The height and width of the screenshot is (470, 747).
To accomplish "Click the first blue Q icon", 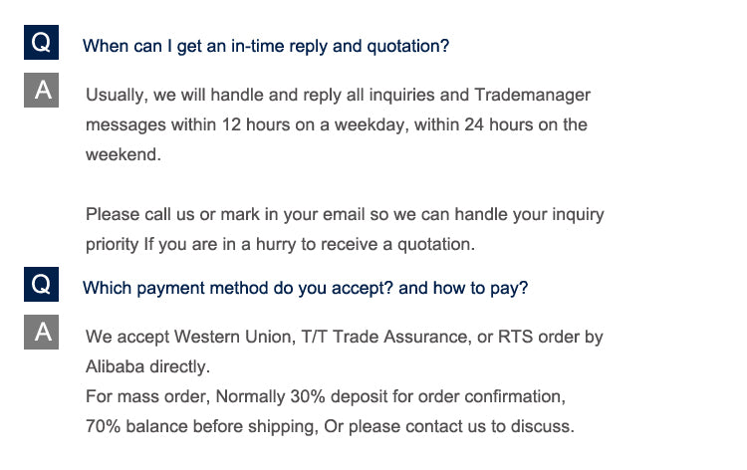I will 42,43.
